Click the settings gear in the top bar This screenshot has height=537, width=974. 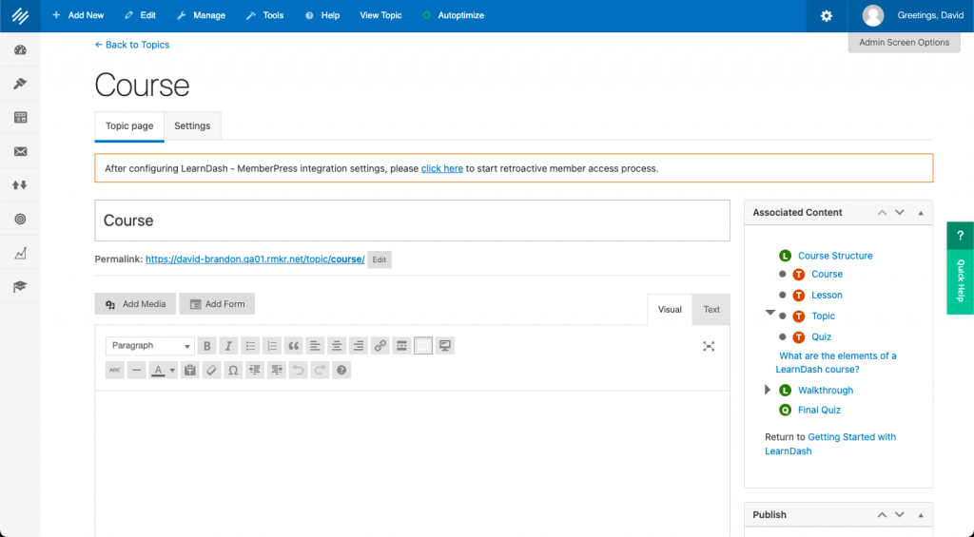point(827,16)
